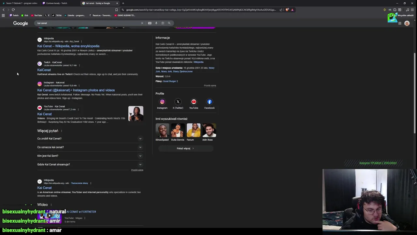Open the browser extensions puzzle icon

coord(395,10)
